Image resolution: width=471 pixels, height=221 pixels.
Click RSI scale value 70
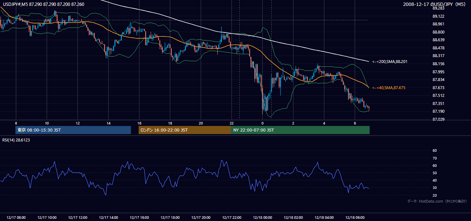coord(435,158)
